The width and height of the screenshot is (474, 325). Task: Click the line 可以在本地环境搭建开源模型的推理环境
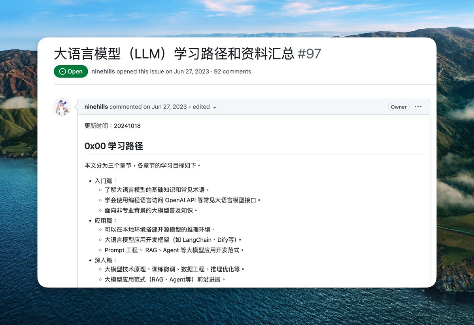[160, 229]
